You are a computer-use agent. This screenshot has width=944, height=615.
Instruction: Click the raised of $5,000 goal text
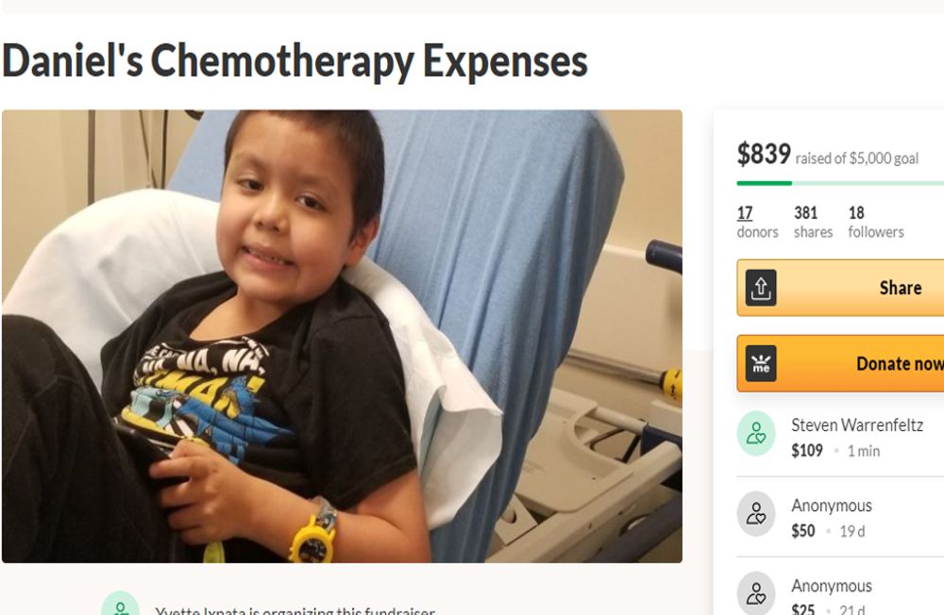click(857, 158)
